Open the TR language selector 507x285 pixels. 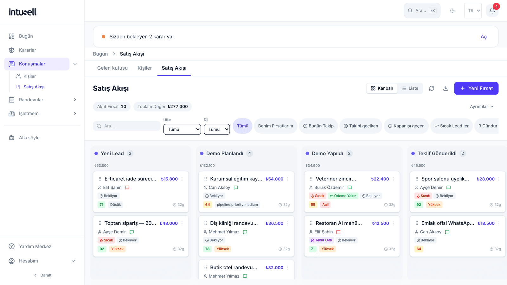pos(473,10)
